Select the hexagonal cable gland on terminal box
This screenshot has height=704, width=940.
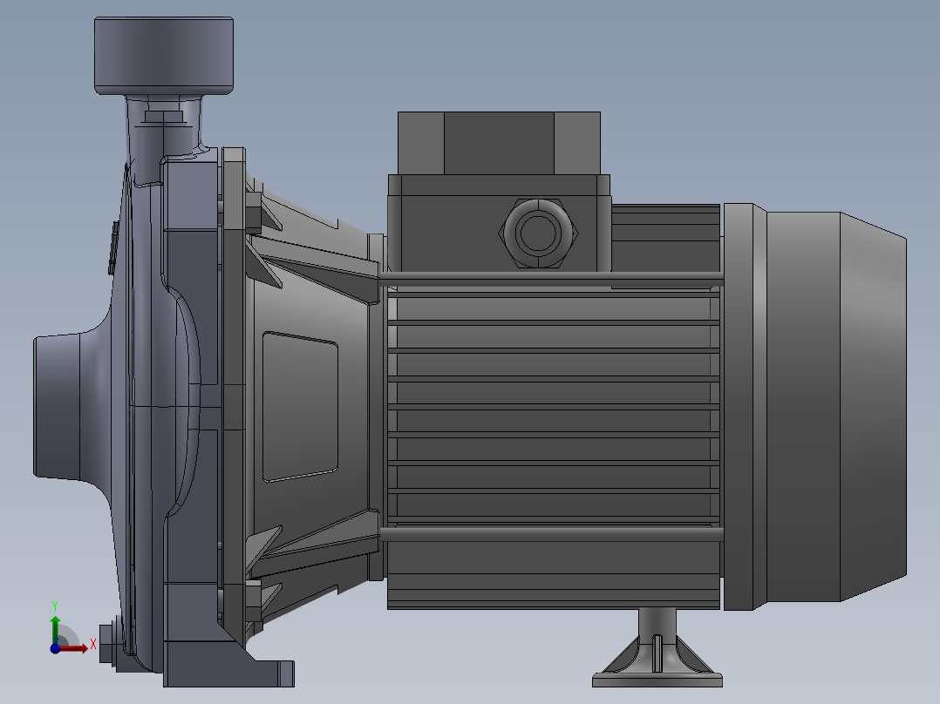[538, 233]
